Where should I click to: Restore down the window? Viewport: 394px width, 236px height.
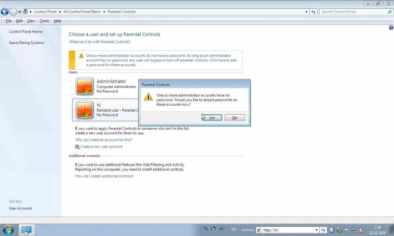[x=379, y=3]
